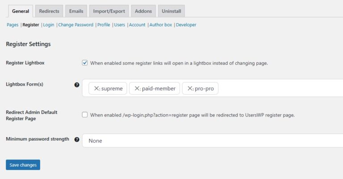This screenshot has width=343, height=179.
Task: Click the Redirect Admin Default Register Page label
Action: coord(32,115)
